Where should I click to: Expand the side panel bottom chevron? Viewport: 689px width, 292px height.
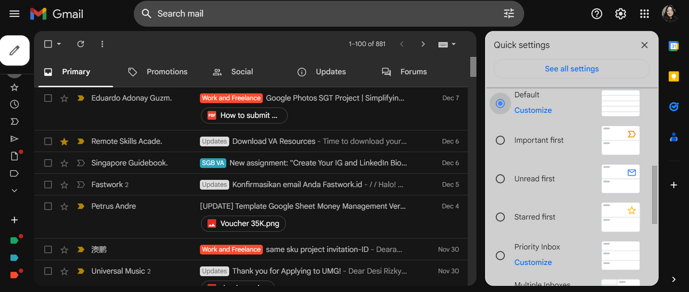click(x=674, y=279)
